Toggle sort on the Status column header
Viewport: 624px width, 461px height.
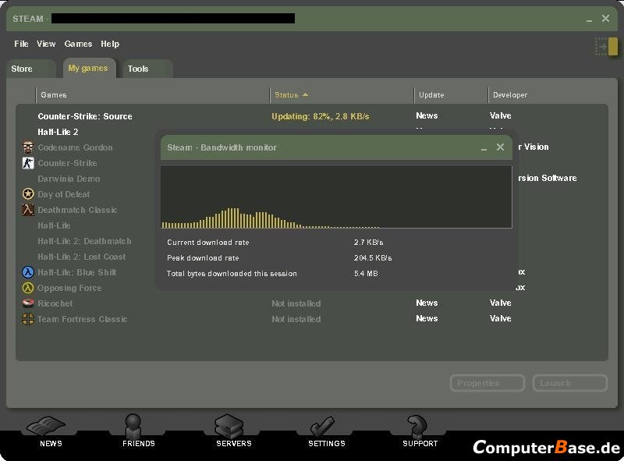pos(342,94)
